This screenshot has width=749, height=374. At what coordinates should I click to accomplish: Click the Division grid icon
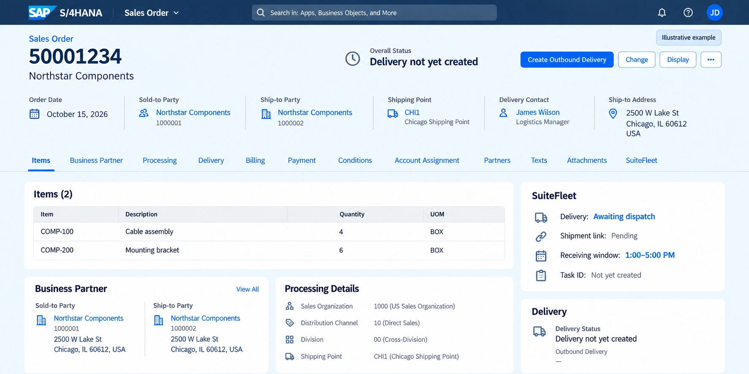pos(290,339)
